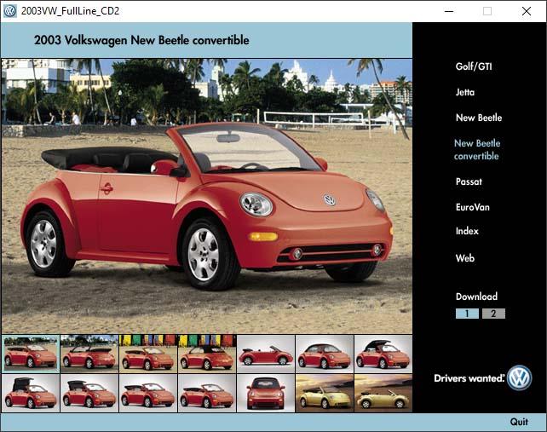Viewport: 547px width, 432px height.
Task: Show colorful huts thumbnail with top down
Action: pyautogui.click(x=148, y=354)
